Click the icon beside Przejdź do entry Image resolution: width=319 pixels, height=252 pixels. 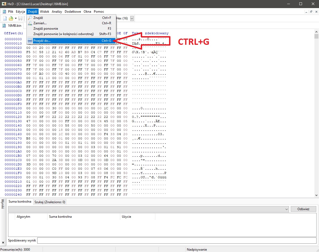pos(30,41)
